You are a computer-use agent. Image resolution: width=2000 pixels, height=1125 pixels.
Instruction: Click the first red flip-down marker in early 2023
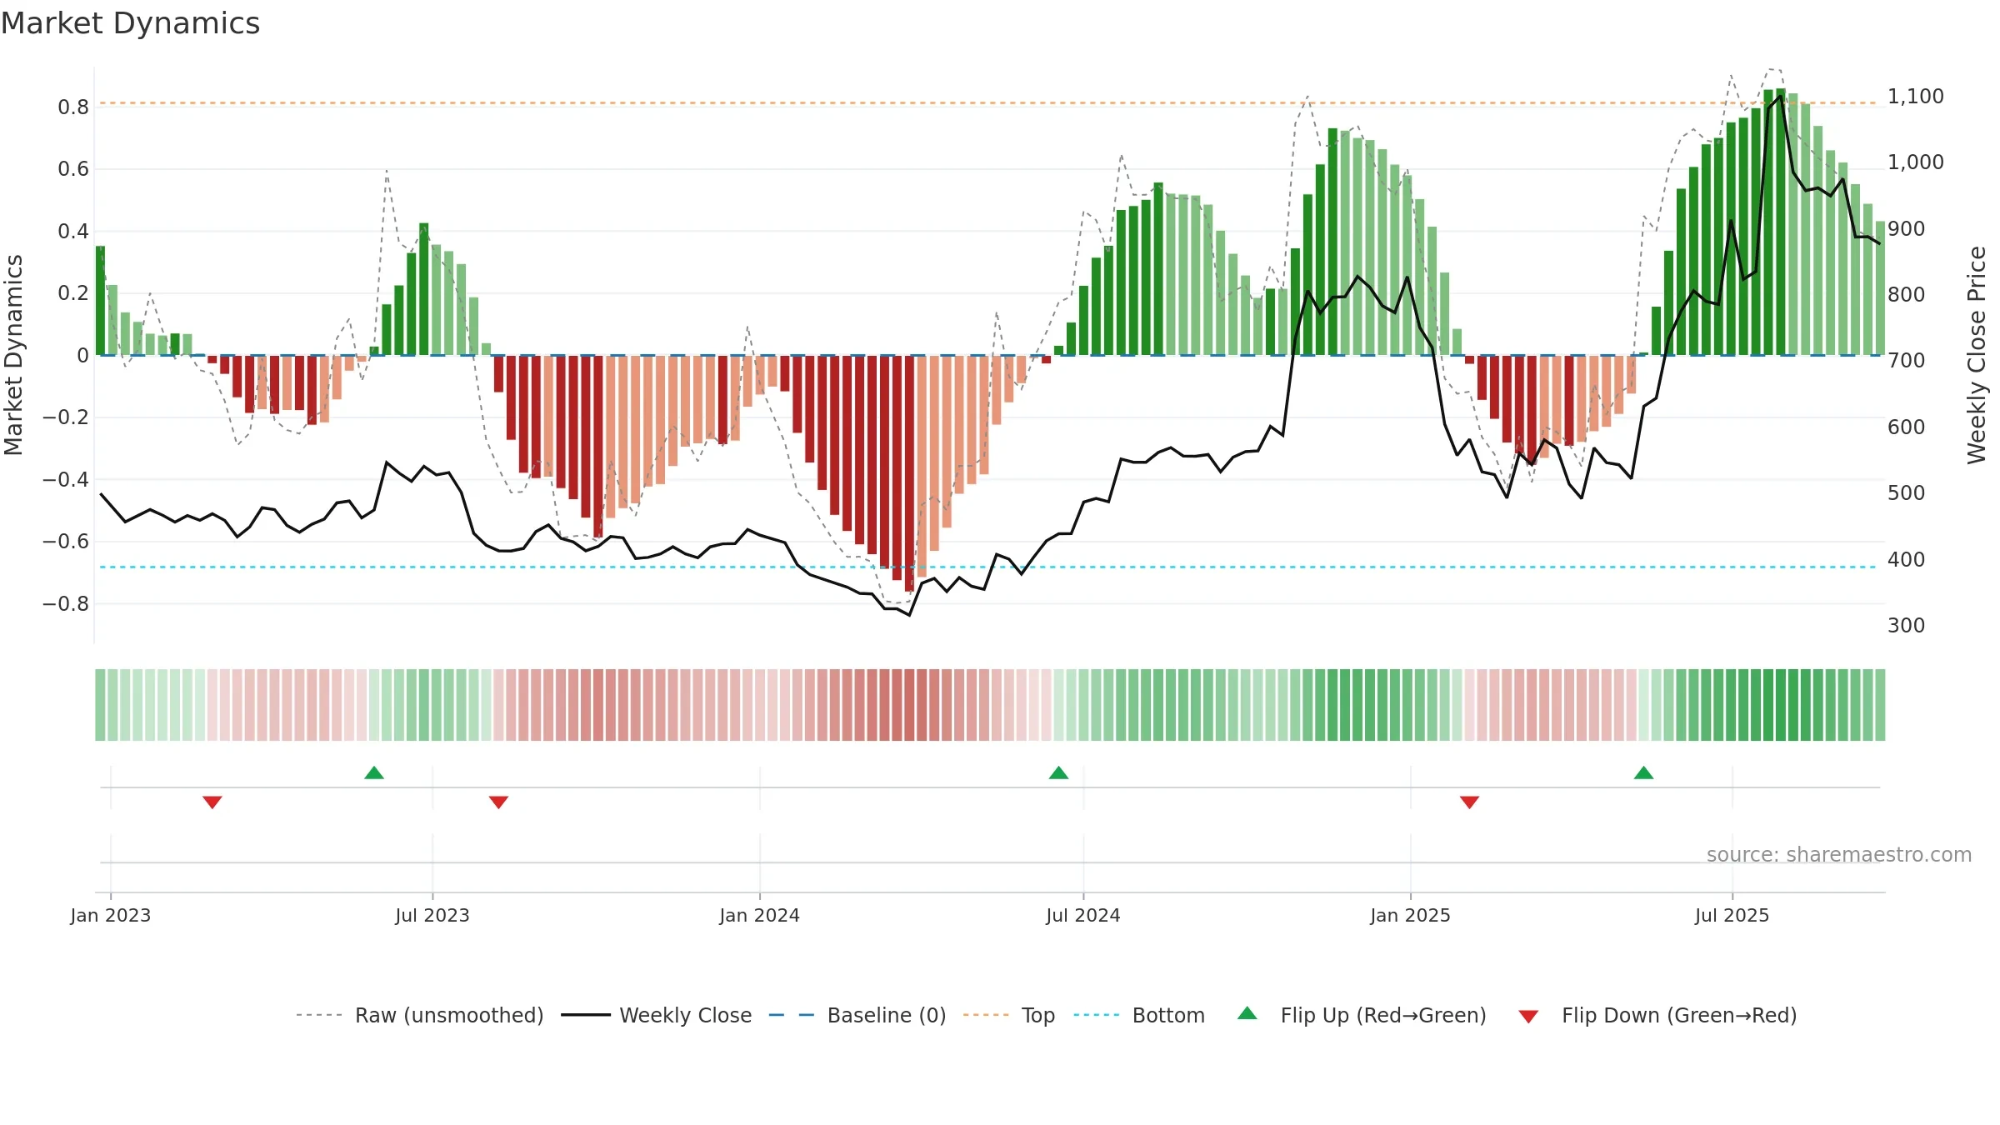point(212,802)
